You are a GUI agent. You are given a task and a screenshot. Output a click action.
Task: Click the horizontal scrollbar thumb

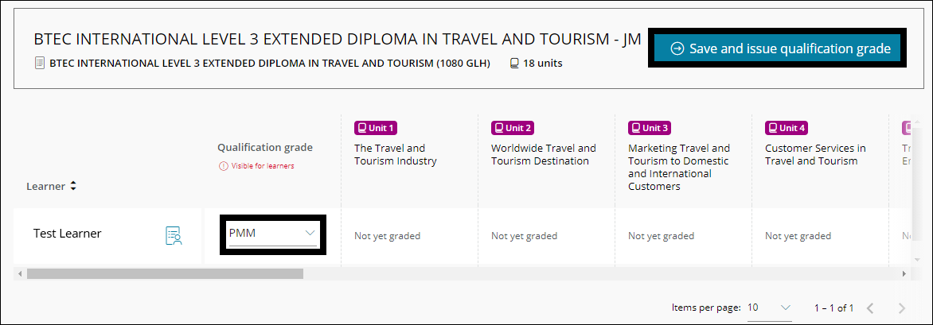[165, 273]
